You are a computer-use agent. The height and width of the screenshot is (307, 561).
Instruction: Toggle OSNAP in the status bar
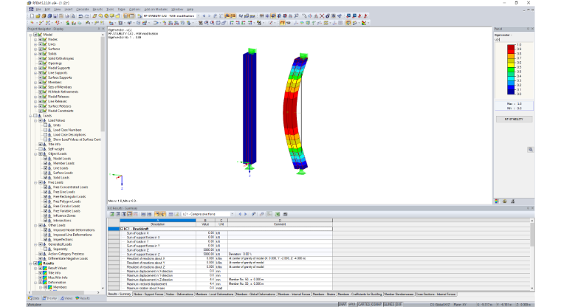376,304
